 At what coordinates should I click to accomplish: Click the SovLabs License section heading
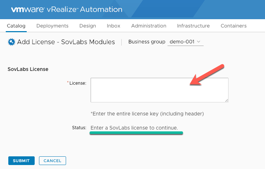(x=28, y=69)
